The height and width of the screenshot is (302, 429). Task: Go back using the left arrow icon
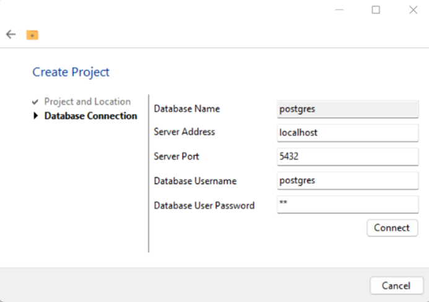11,35
